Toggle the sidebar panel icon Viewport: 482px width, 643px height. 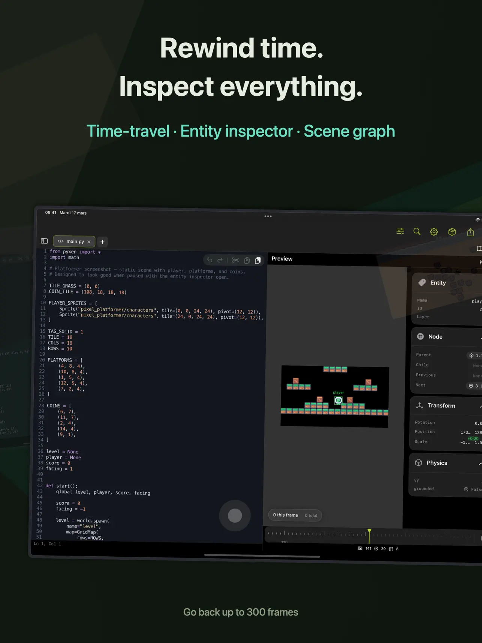44,241
